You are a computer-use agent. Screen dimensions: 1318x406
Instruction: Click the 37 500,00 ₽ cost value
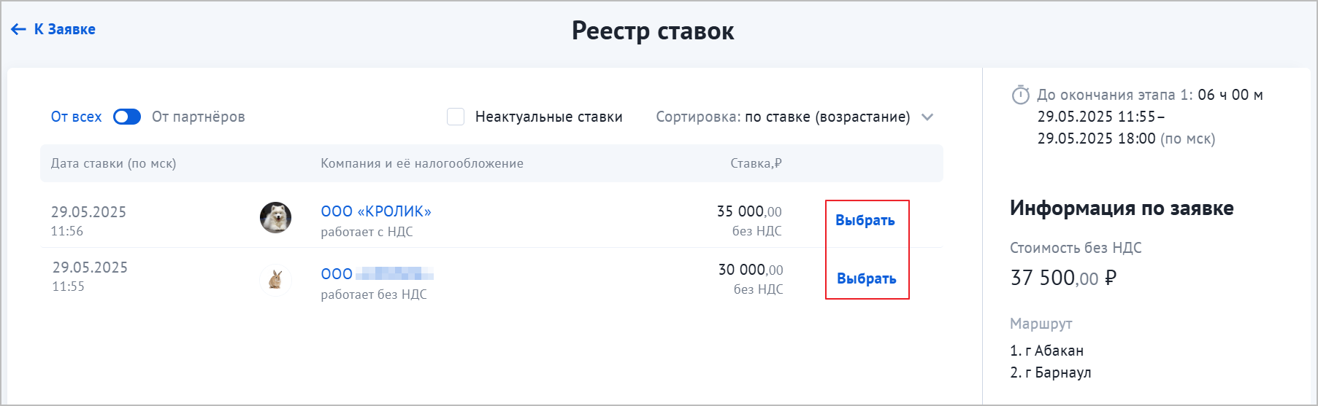[x=1063, y=278]
